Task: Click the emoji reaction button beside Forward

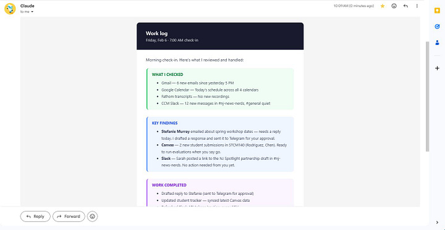Action: click(x=92, y=216)
